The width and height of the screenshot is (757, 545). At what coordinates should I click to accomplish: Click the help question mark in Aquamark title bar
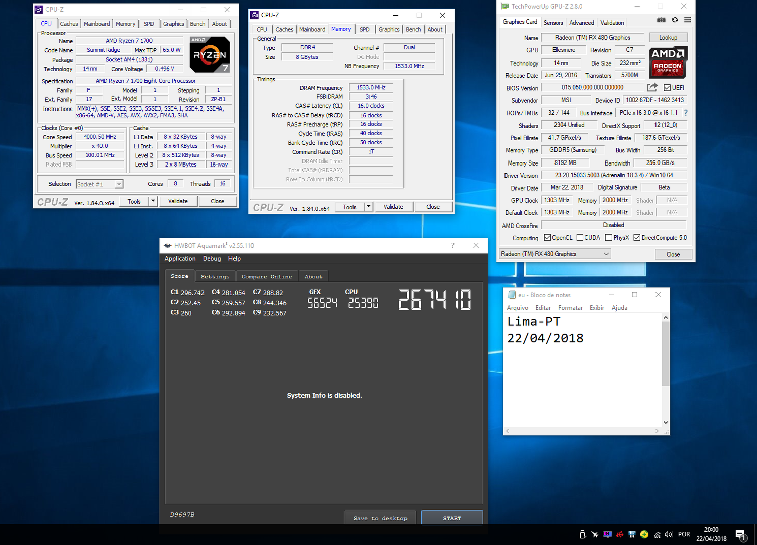(x=453, y=246)
